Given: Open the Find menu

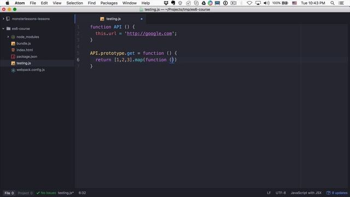Looking at the screenshot, I should pos(91,3).
